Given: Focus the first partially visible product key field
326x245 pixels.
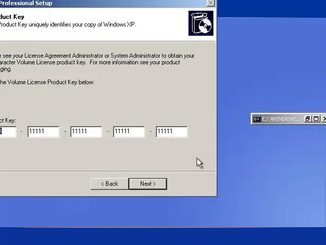Looking at the screenshot, I should (x=8, y=132).
